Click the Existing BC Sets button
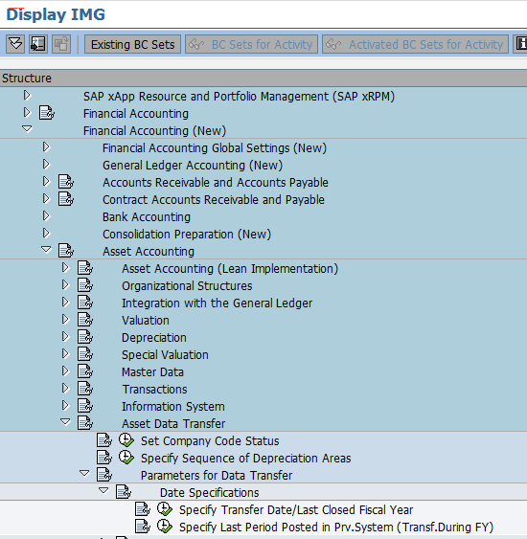Viewport: 527px width, 539px height. pos(132,44)
